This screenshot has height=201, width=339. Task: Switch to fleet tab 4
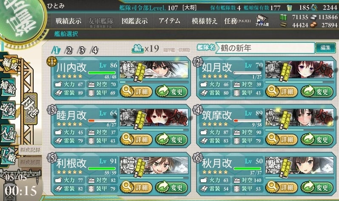94,50
